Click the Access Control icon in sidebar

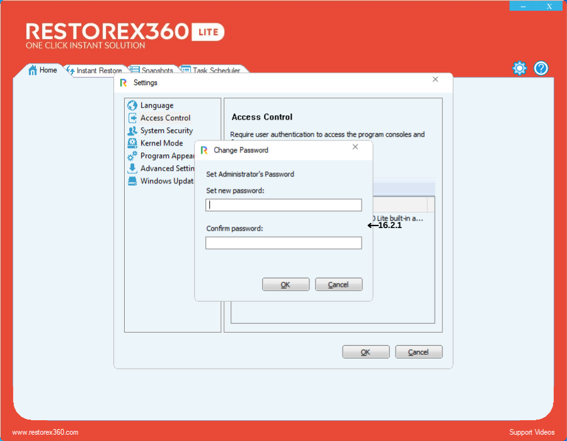[132, 118]
